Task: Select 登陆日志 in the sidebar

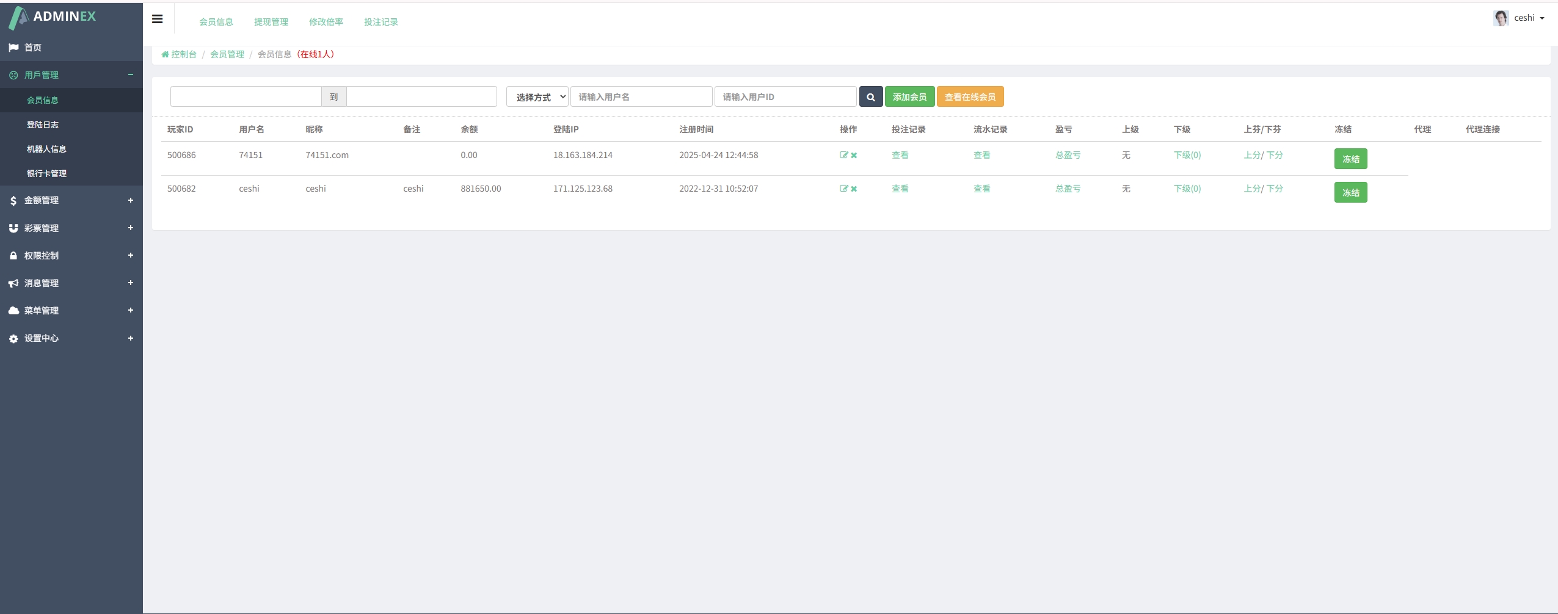Action: tap(43, 125)
